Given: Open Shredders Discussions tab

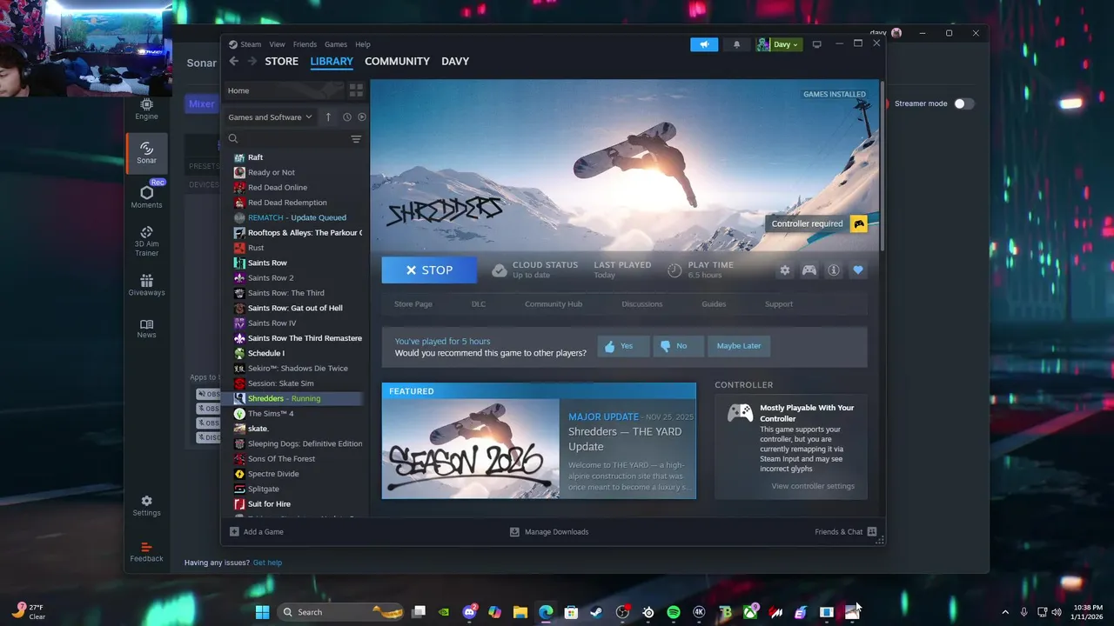Looking at the screenshot, I should pyautogui.click(x=642, y=304).
